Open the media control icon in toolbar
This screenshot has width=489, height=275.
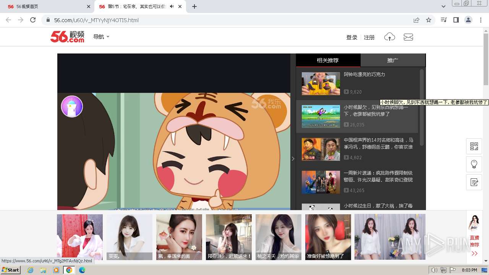[x=444, y=20]
